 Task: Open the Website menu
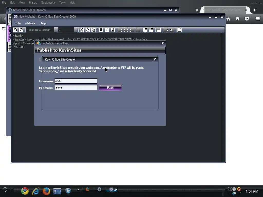30,23
